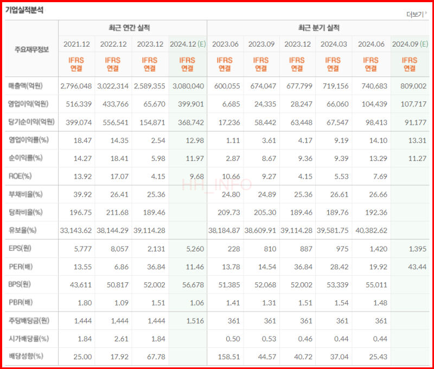Click the net income 556,541

116,122
